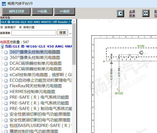Click the 全屏菜单 label
Image resolution: width=157 pixels, height=133 pixels.
tap(132, 14)
